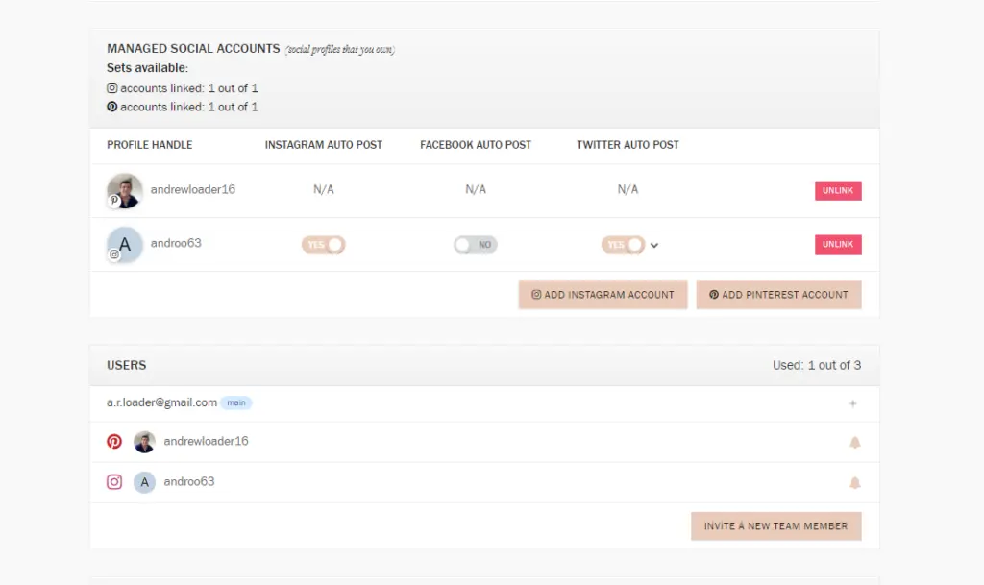Click the Instagram icon beside androo63 in Users
The height and width of the screenshot is (585, 984).
pyautogui.click(x=114, y=482)
